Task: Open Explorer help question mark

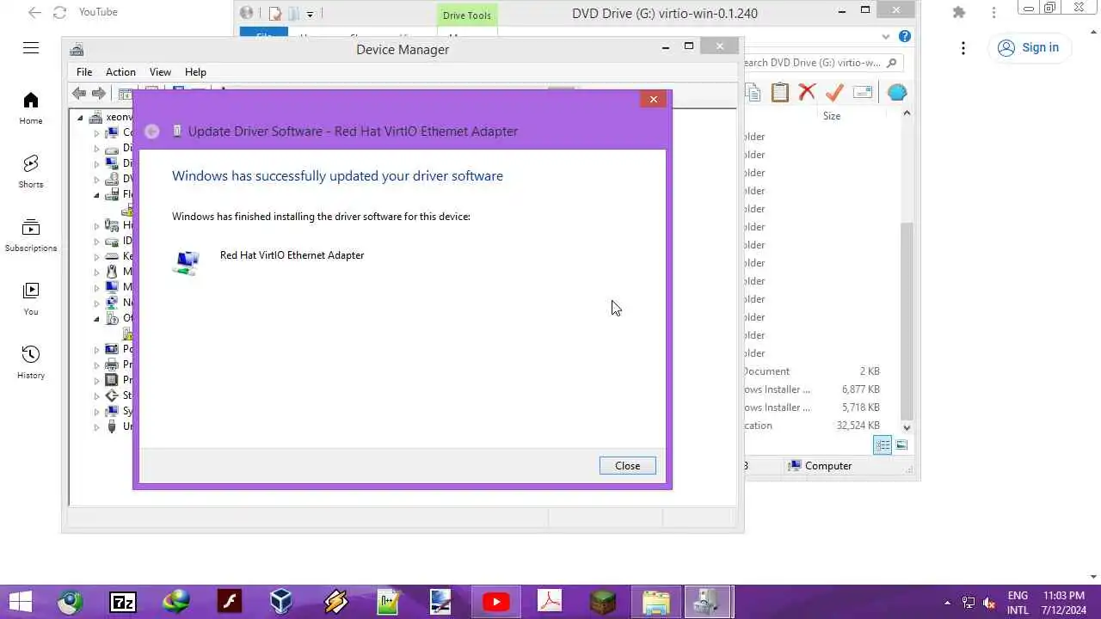Action: click(904, 36)
